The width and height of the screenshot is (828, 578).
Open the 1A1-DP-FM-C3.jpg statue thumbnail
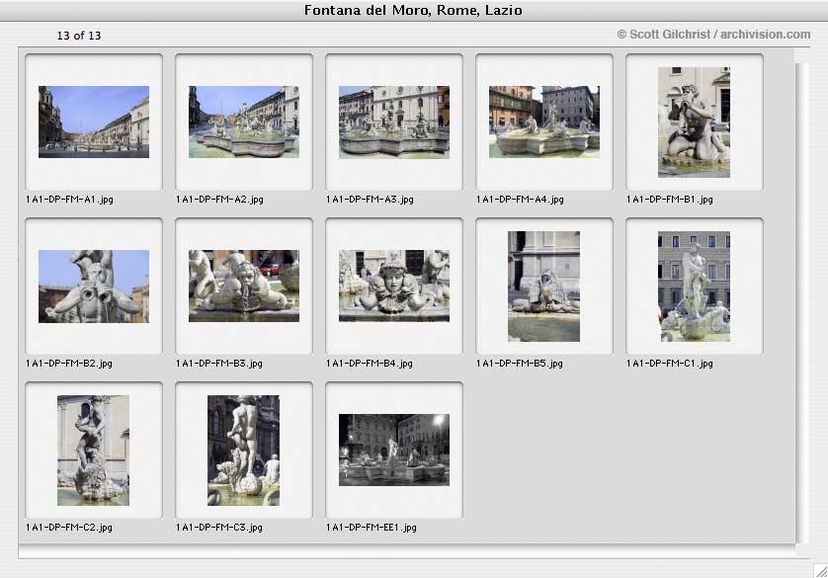pyautogui.click(x=243, y=451)
